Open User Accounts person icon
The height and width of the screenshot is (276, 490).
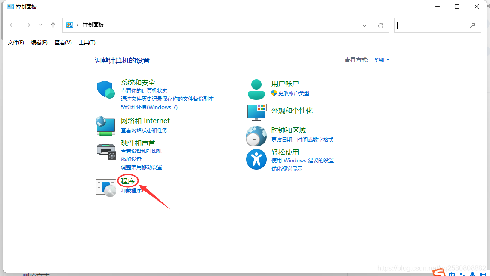[x=256, y=90]
